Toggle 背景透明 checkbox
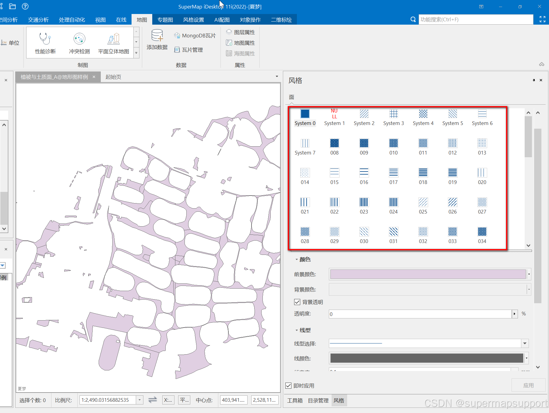549x413 pixels. pyautogui.click(x=297, y=302)
